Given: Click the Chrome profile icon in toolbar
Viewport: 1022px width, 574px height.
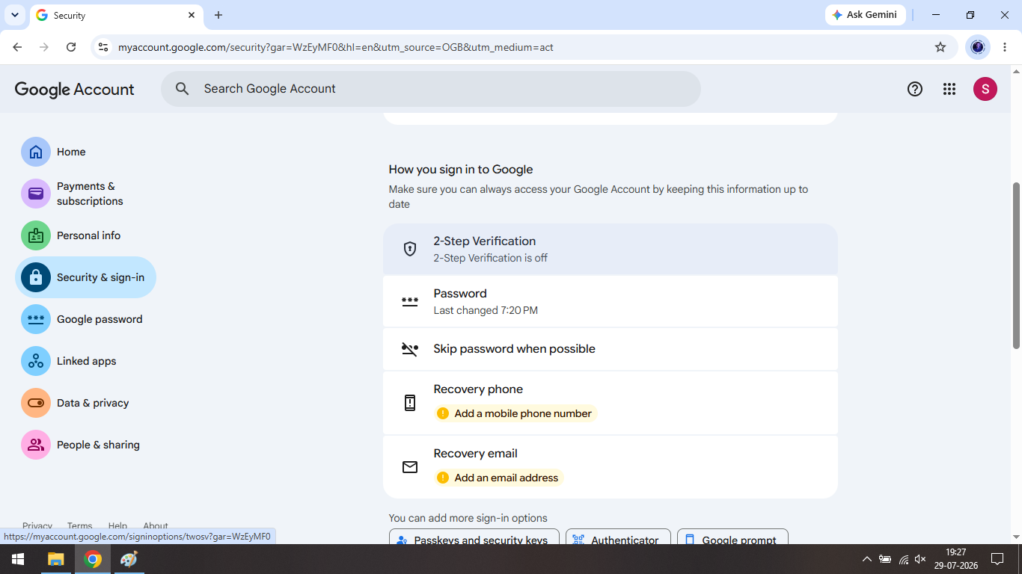Looking at the screenshot, I should tap(978, 47).
